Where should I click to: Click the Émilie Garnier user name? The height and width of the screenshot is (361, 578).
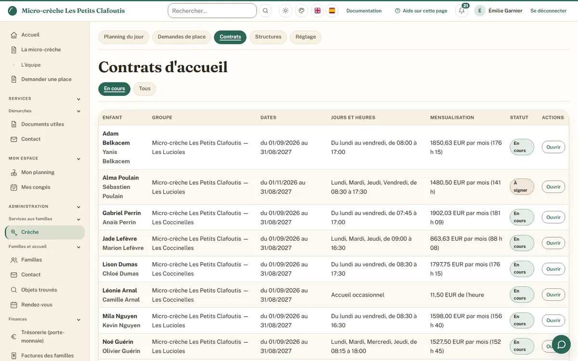505,11
